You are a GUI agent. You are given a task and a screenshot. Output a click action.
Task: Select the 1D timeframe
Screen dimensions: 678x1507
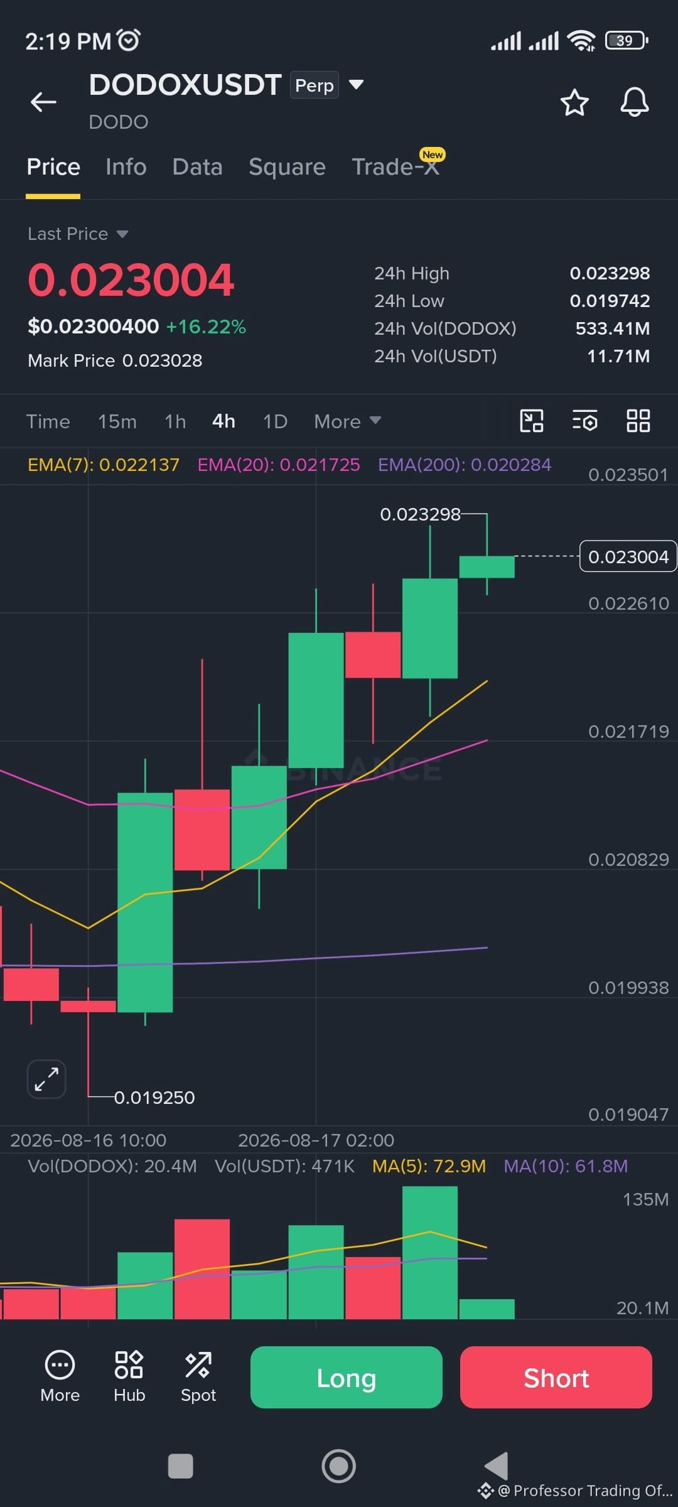coord(275,421)
